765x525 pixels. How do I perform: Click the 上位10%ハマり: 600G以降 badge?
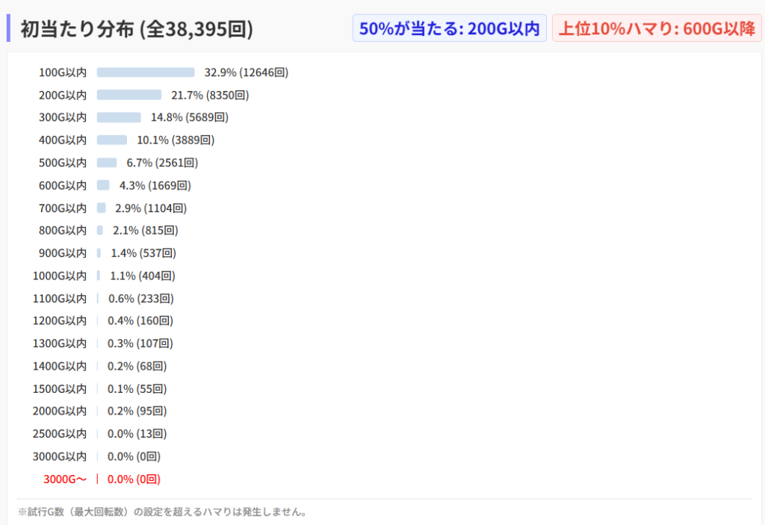point(657,28)
